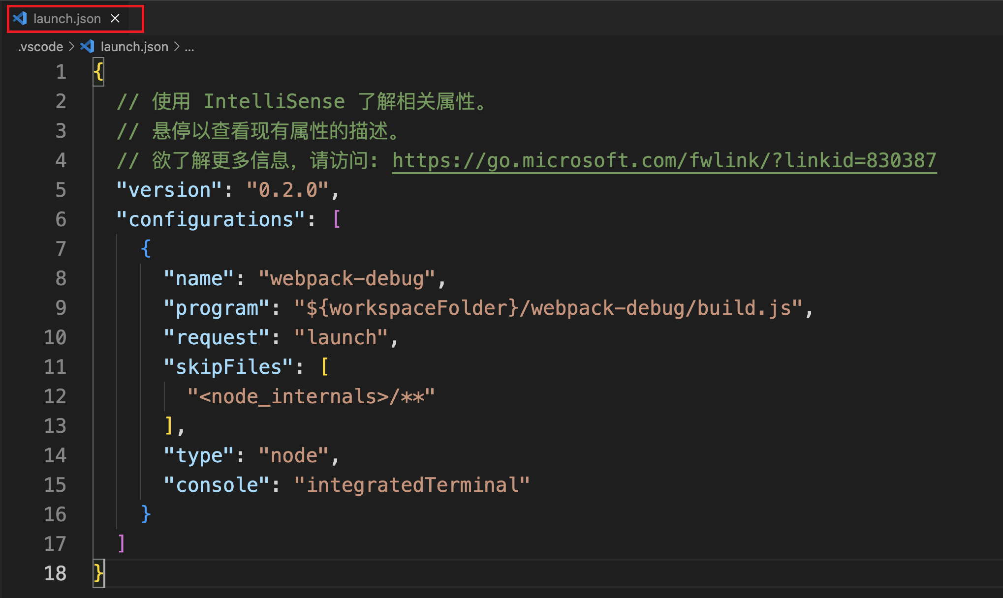Close the launch.json editor tab
The image size is (1003, 598).
(115, 19)
